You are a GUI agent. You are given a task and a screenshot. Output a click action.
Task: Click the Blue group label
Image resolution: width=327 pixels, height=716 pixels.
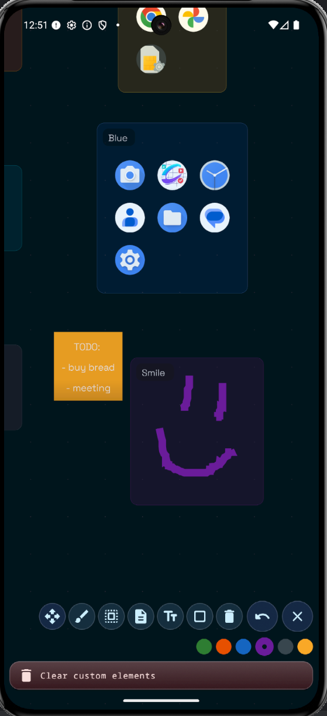point(118,138)
